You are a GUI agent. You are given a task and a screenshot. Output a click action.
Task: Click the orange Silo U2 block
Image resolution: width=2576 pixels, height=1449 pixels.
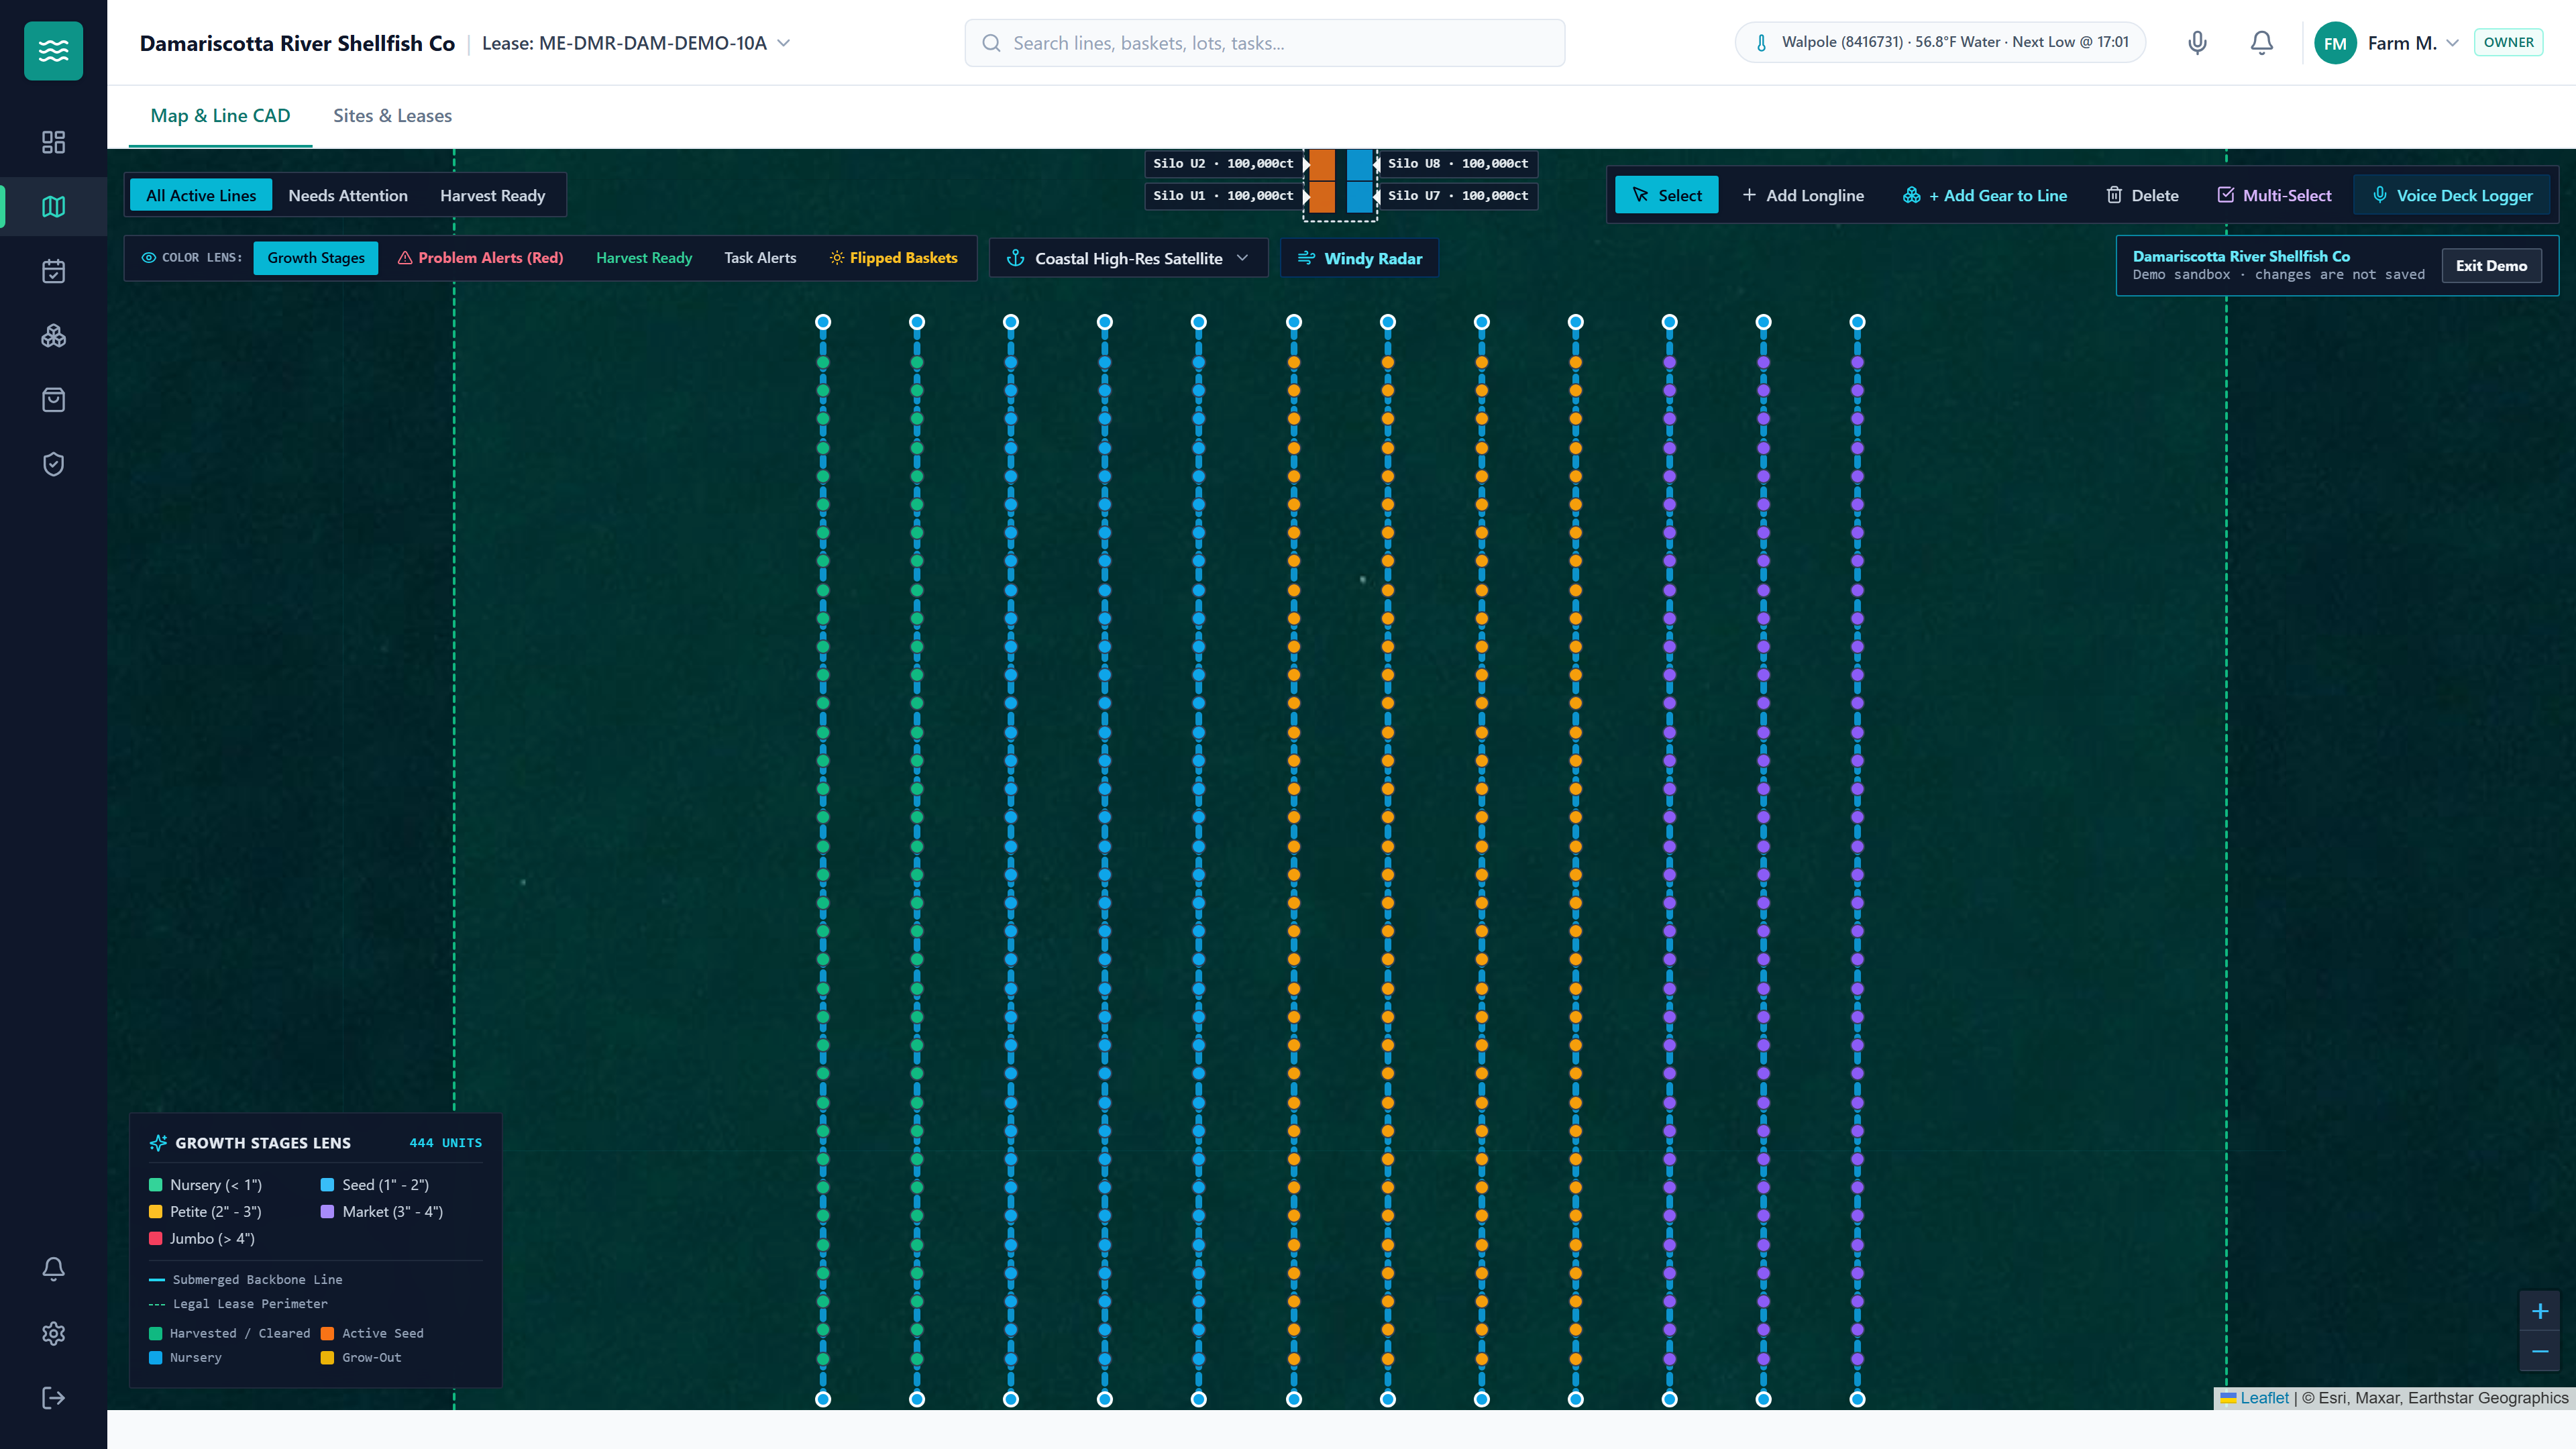coord(1322,164)
